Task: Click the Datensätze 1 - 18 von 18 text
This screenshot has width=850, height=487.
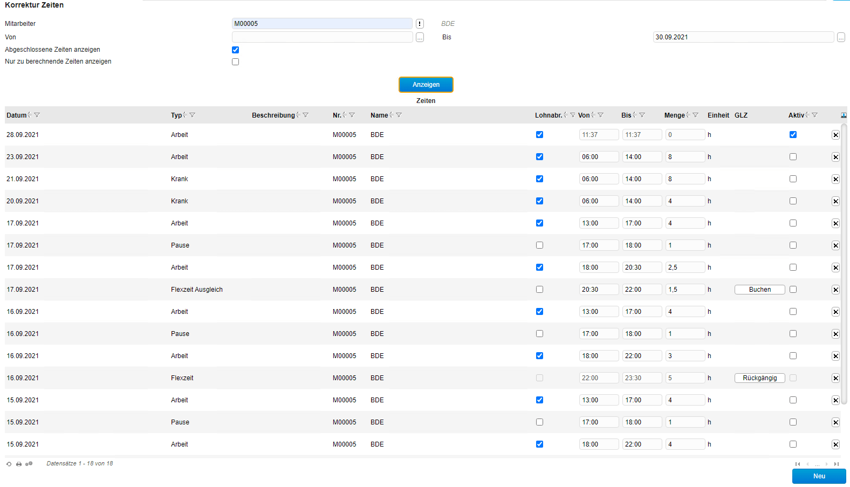Action: pos(80,463)
